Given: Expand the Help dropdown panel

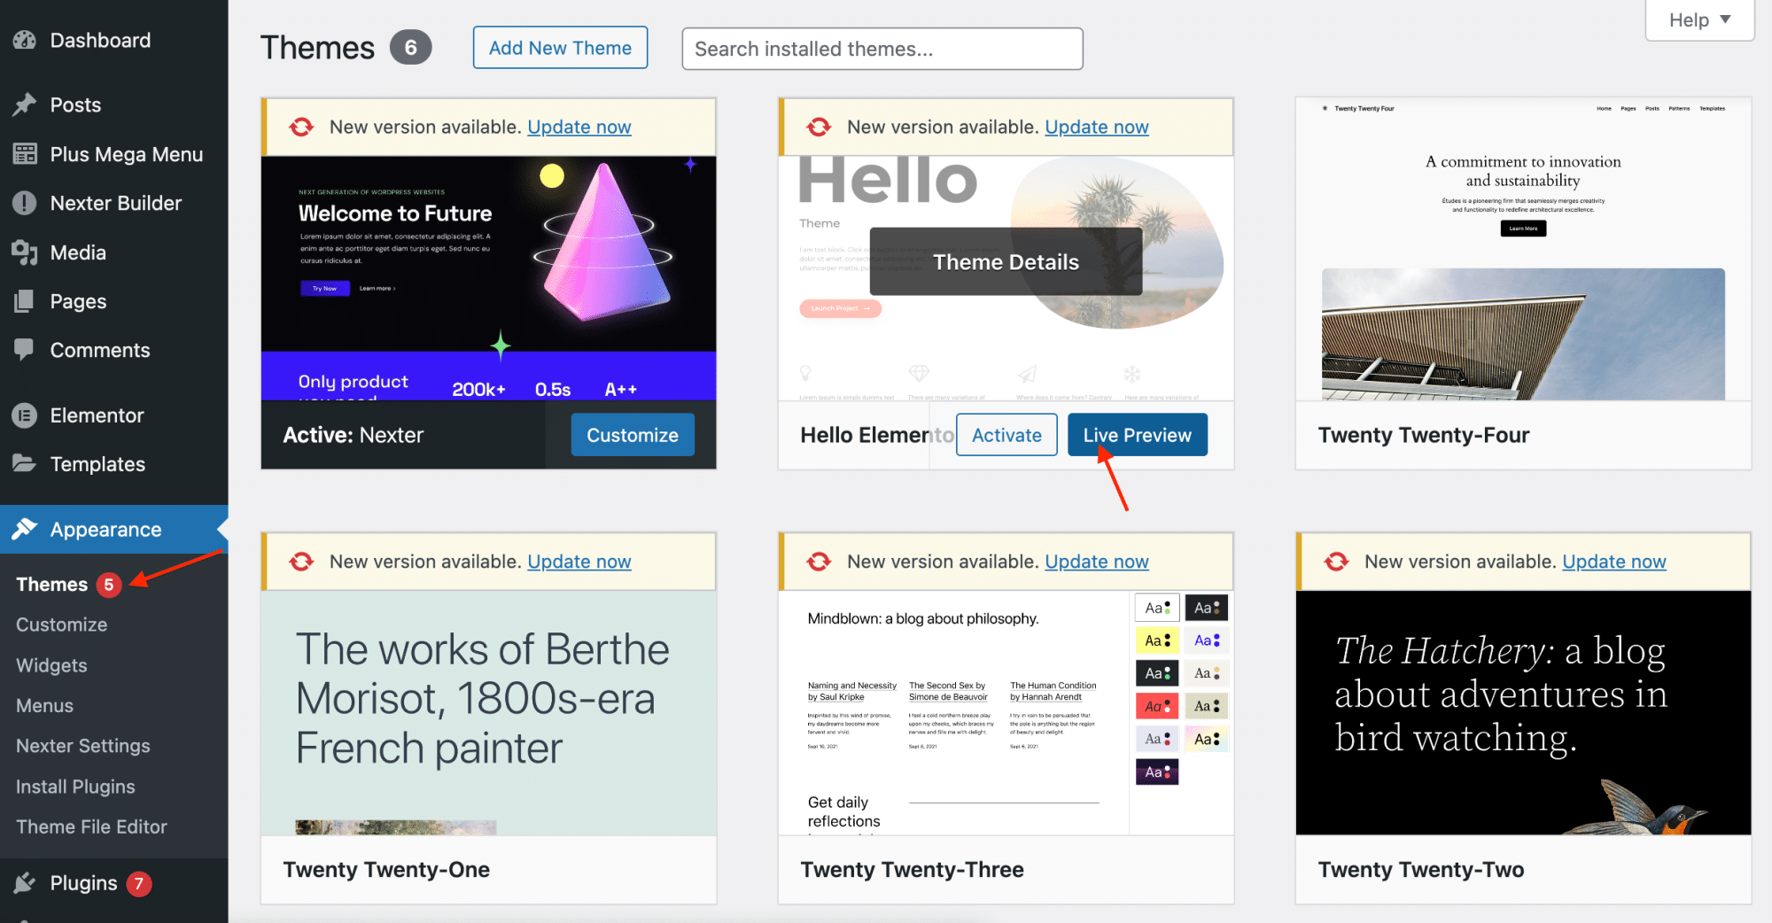Looking at the screenshot, I should tap(1698, 19).
